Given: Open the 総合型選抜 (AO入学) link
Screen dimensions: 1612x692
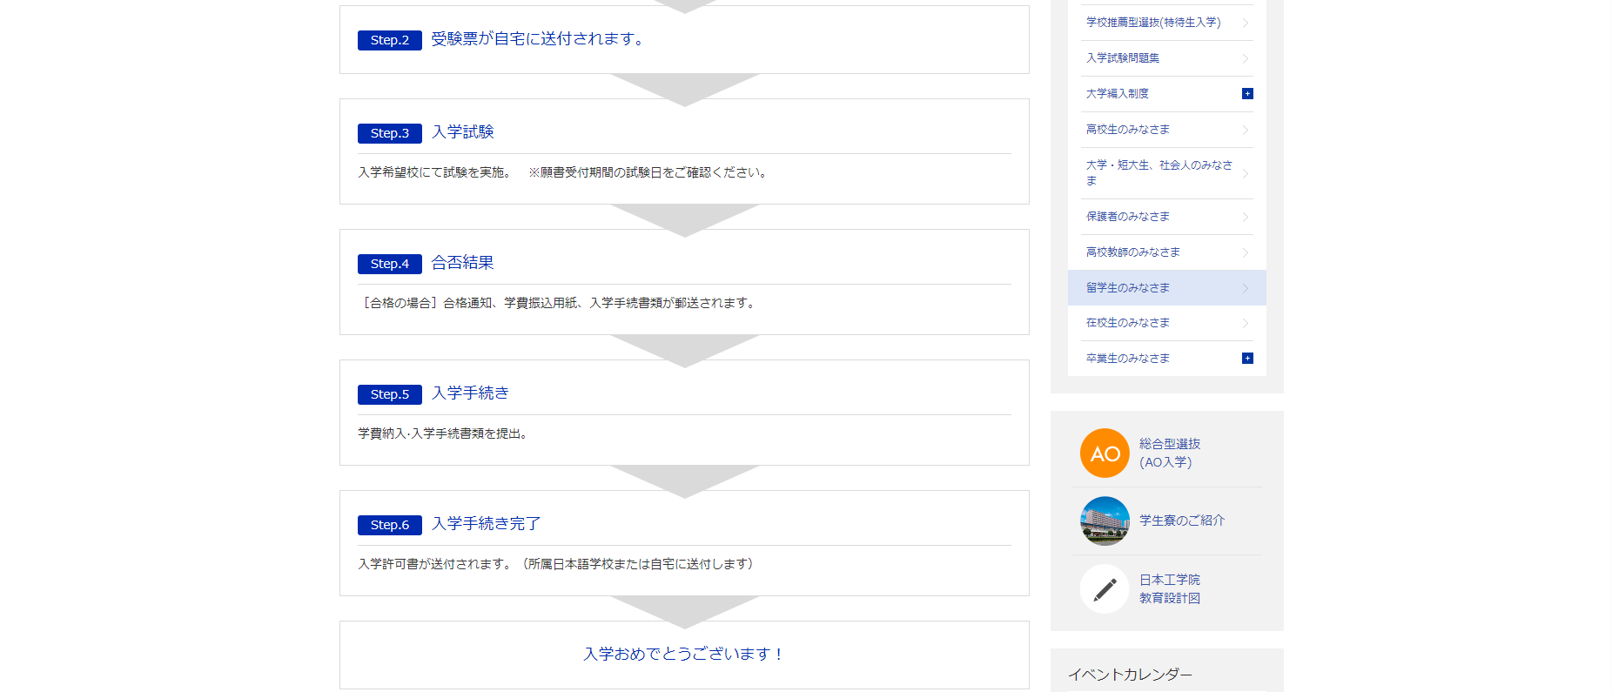Looking at the screenshot, I should tap(1169, 453).
